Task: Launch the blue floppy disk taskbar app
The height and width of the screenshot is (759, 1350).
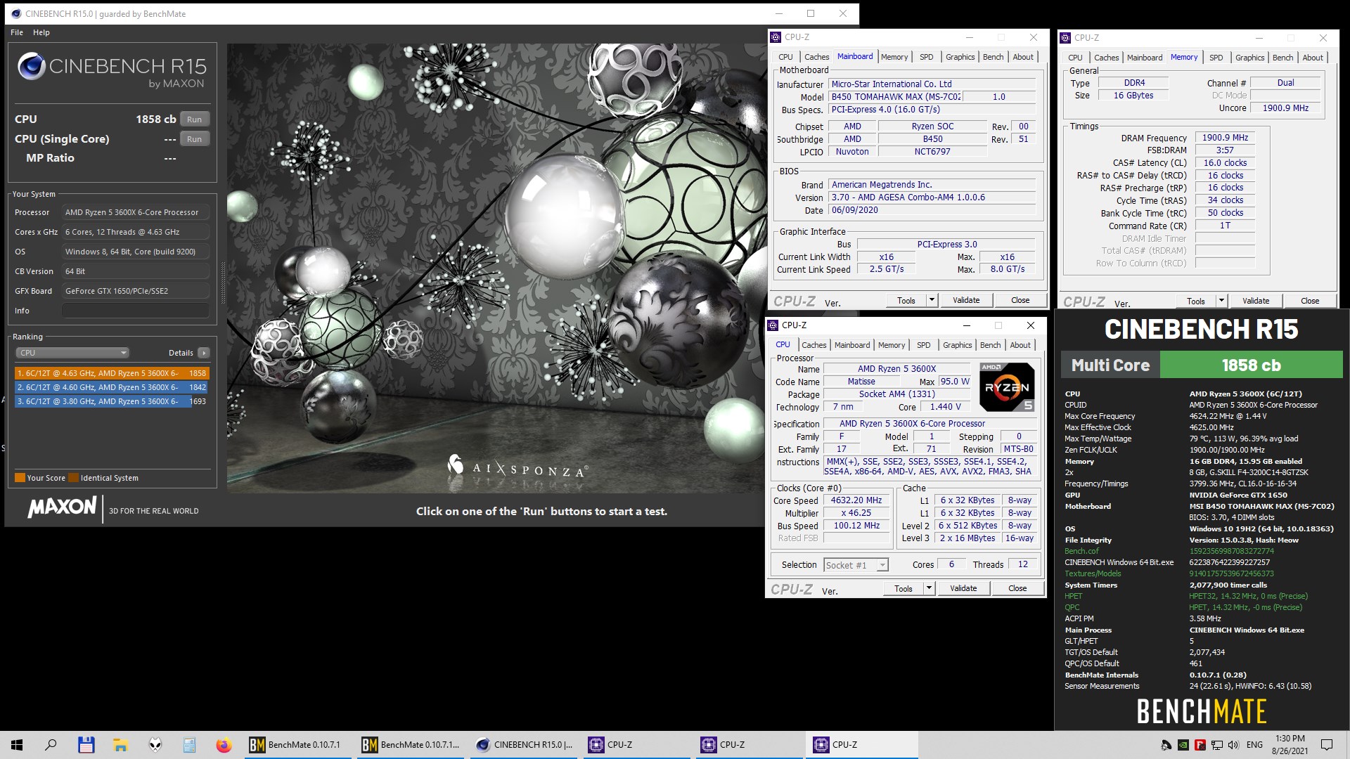Action: pyautogui.click(x=86, y=744)
